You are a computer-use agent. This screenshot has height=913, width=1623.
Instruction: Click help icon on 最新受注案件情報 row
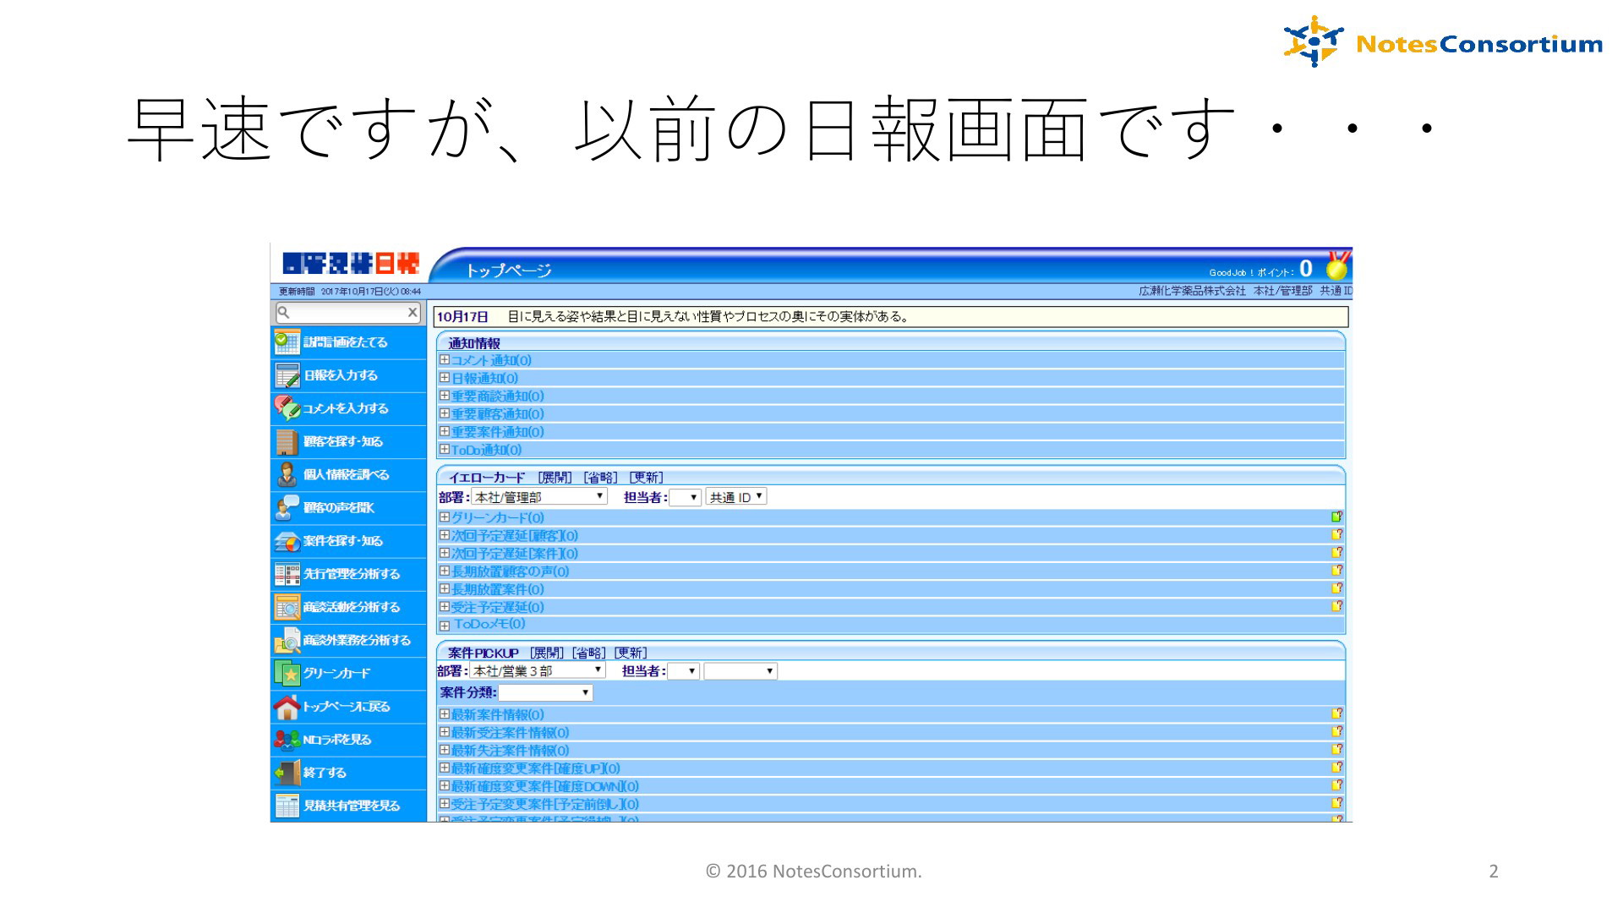pyautogui.click(x=1336, y=731)
